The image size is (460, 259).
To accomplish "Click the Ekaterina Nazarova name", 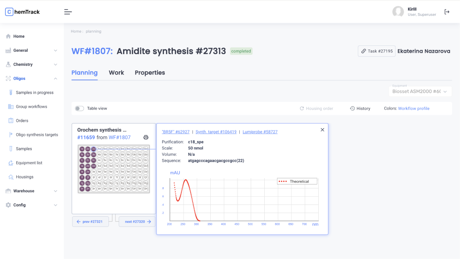I will (x=424, y=51).
